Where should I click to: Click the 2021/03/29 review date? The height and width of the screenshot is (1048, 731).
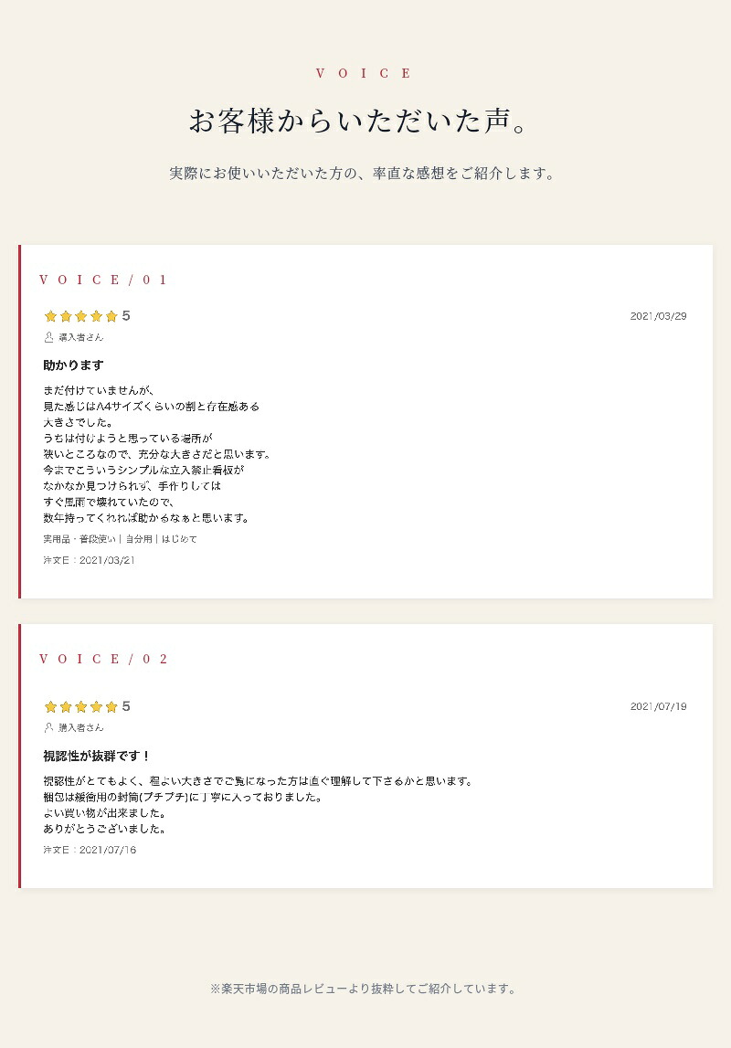pyautogui.click(x=658, y=316)
